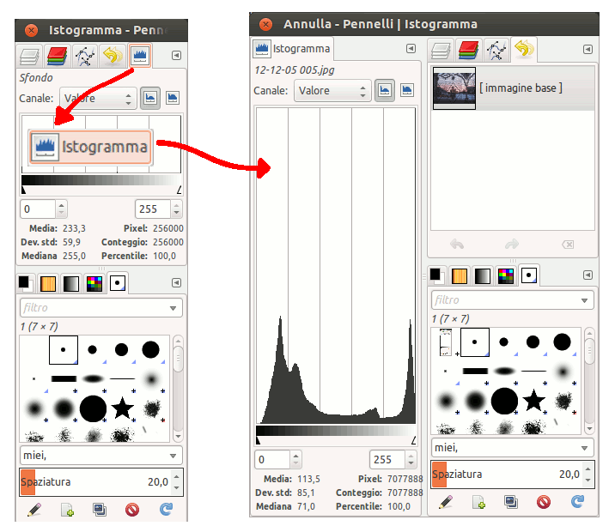
Task: Click the Spaziatura slider in the left panel
Action: pyautogui.click(x=93, y=482)
